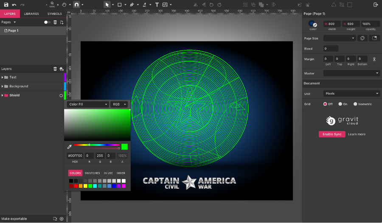This screenshot has width=382, height=223.
Task: Select Isometric grid option
Action: [x=355, y=104]
